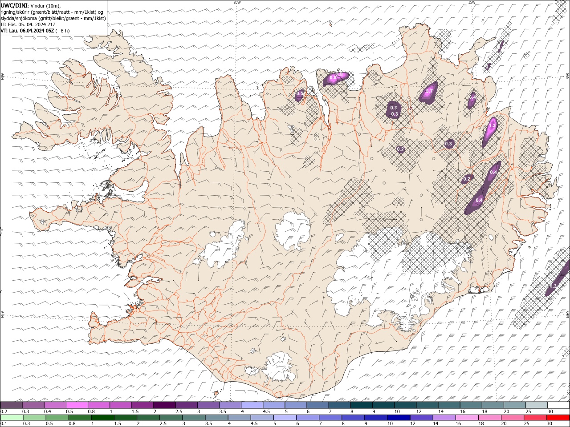Select the upper legend swatch starting at 6
The image size is (570, 427).
coord(318,405)
